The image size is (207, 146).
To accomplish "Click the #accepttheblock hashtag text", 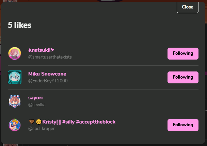I will pyautogui.click(x=96, y=122).
